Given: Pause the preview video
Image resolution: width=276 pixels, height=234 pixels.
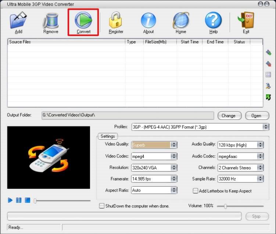Looking at the screenshot, I should pyautogui.click(x=19, y=200).
